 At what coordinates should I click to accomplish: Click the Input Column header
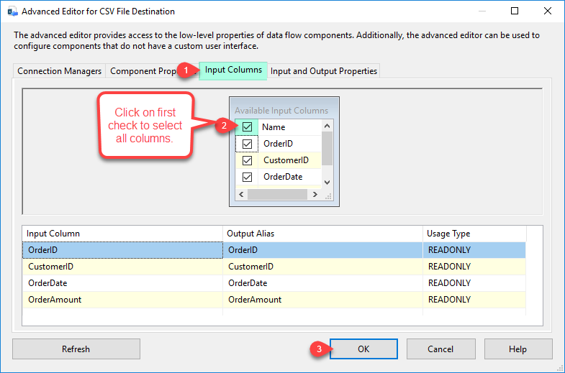tap(122, 234)
